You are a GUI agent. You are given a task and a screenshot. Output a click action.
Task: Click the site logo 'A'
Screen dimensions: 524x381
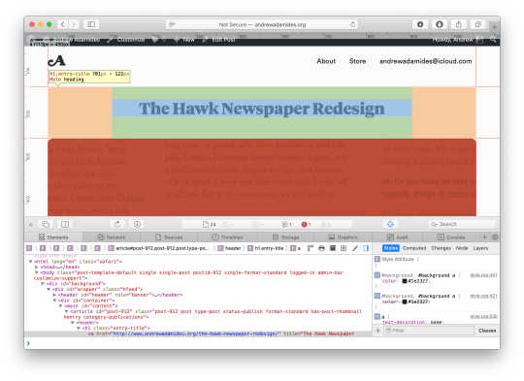tap(57, 61)
